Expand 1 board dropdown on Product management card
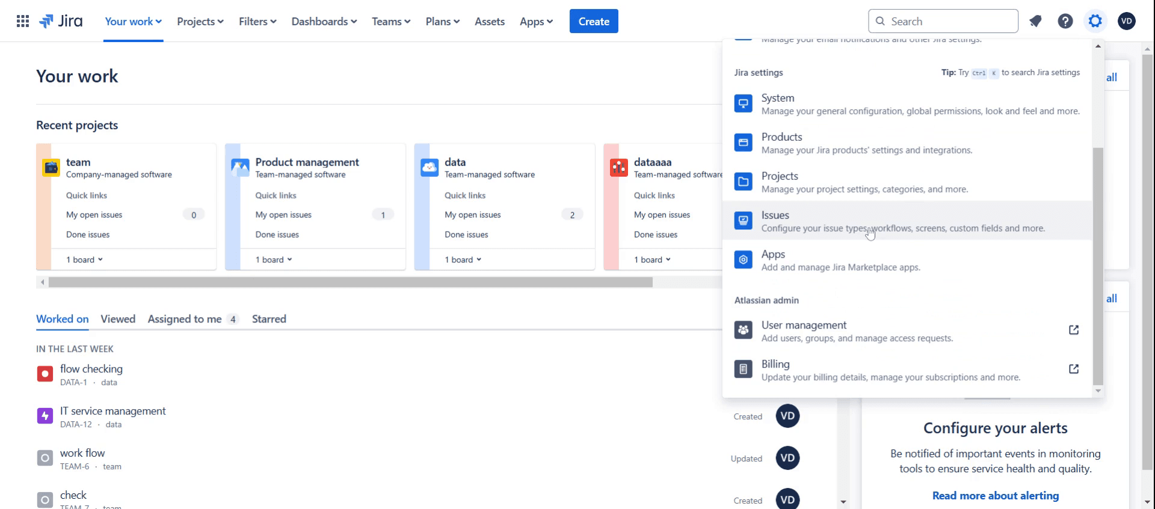The image size is (1155, 509). (x=274, y=260)
